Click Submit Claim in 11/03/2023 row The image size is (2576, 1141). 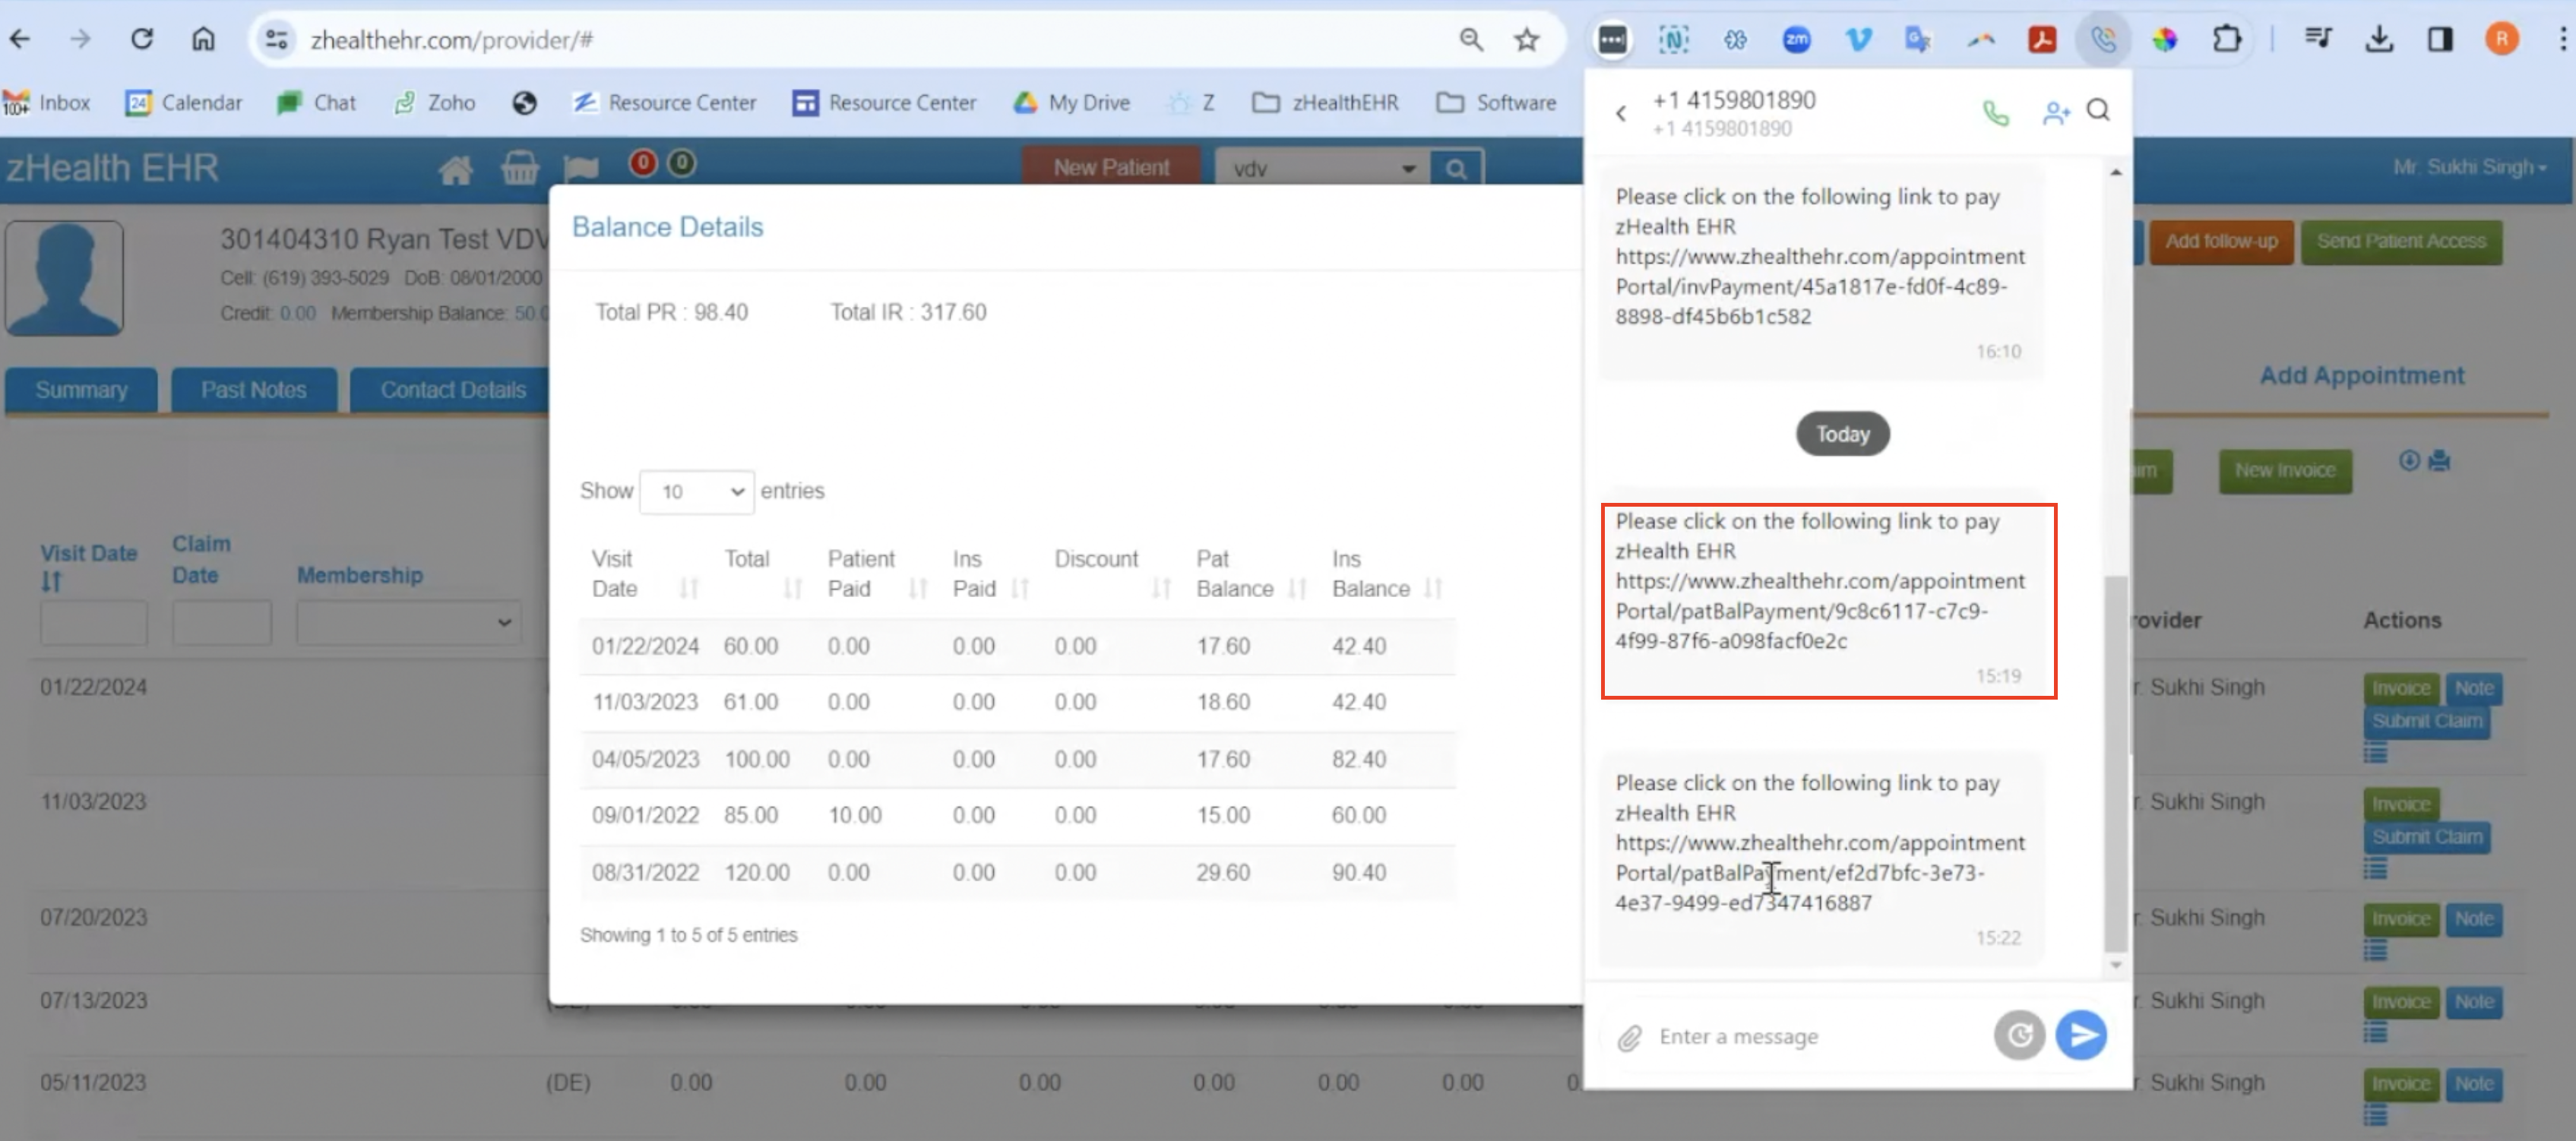[2427, 837]
